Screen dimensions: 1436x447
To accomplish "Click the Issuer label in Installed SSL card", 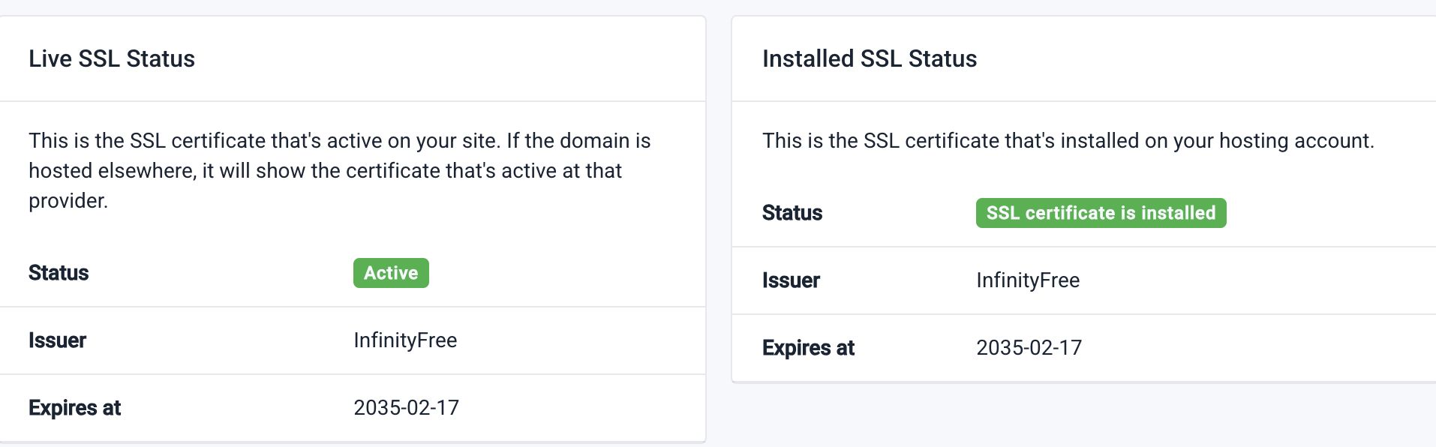I will pos(791,280).
